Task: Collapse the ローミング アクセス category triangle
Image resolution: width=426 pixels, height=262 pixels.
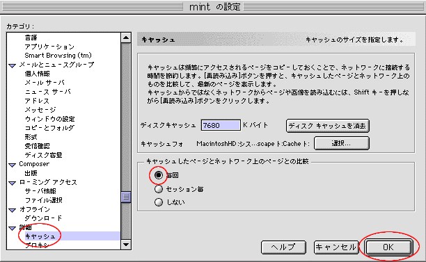Action: 13,183
